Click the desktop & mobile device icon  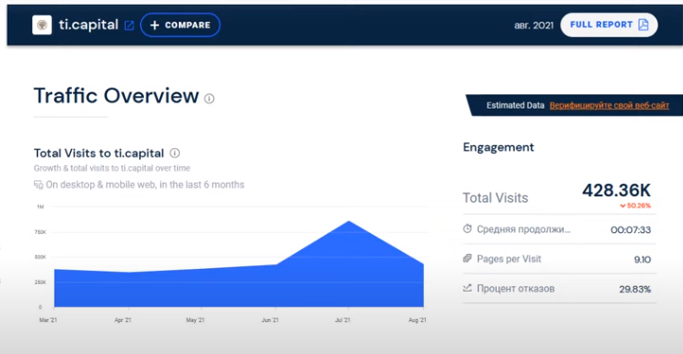tap(39, 185)
